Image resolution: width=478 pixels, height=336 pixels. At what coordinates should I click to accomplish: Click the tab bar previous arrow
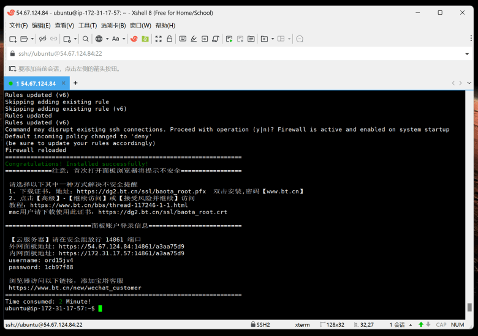pos(453,83)
